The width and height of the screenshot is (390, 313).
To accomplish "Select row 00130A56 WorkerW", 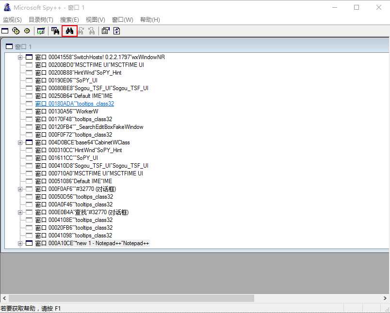I will pos(66,111).
